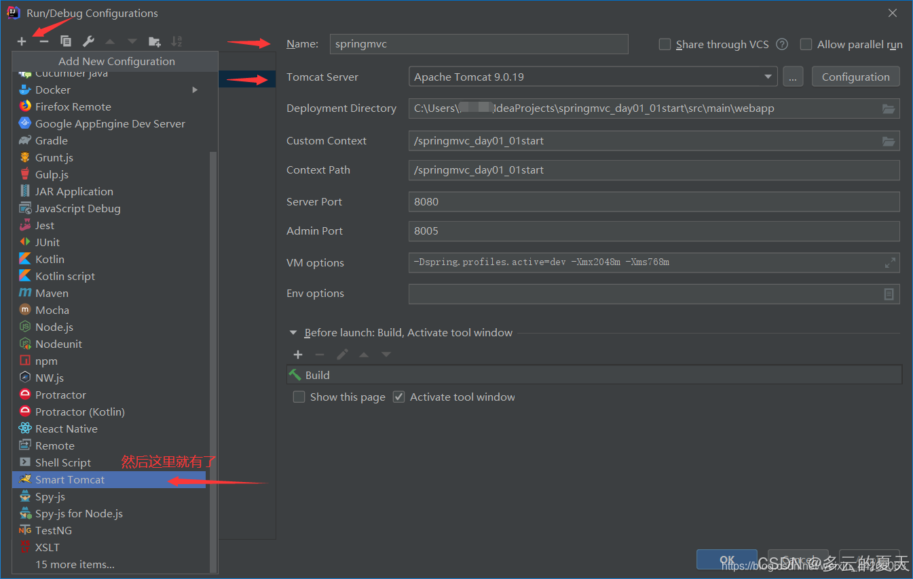Click the Name input field
Screen dimensions: 913x579
click(x=479, y=44)
